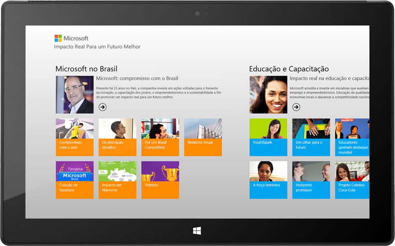Select the Por um Brasil Competitivo tile

tap(160, 137)
